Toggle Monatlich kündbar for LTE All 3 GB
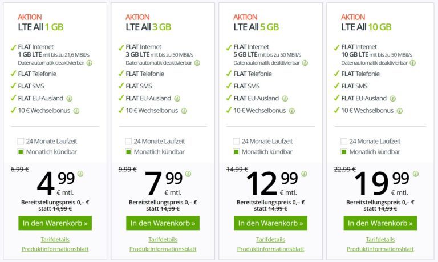 (129, 152)
